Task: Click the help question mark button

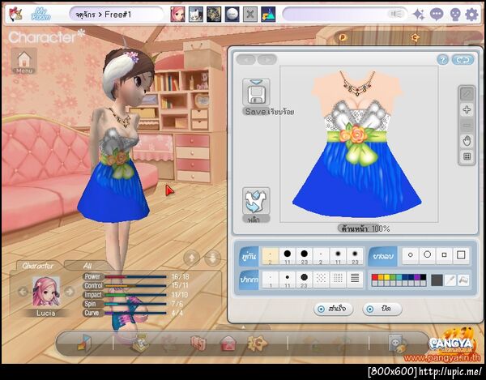Action: pos(443,60)
